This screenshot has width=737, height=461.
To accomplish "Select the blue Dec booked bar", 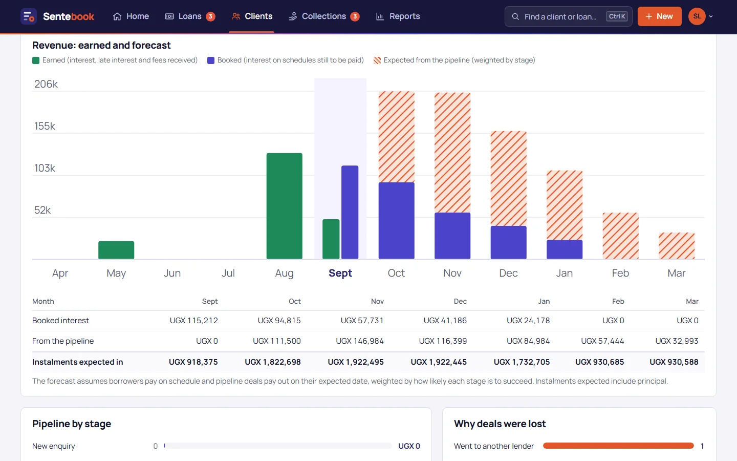I will 508,242.
